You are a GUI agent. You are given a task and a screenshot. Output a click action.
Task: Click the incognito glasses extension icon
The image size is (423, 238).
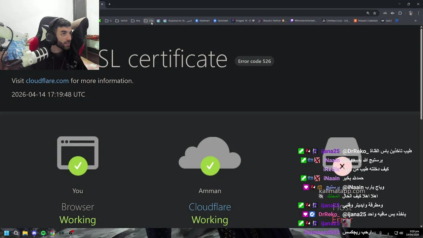[385, 13]
